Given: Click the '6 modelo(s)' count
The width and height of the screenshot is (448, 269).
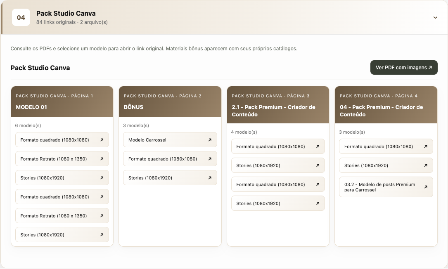Looking at the screenshot, I should point(28,125).
